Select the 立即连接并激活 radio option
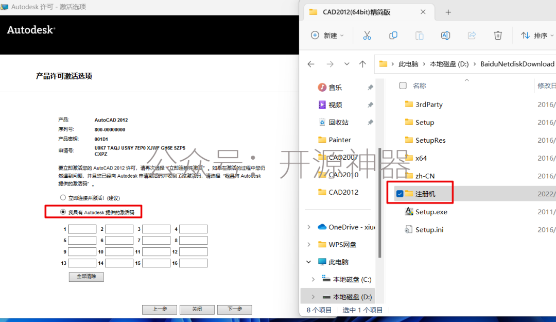556x322 pixels. [63, 197]
